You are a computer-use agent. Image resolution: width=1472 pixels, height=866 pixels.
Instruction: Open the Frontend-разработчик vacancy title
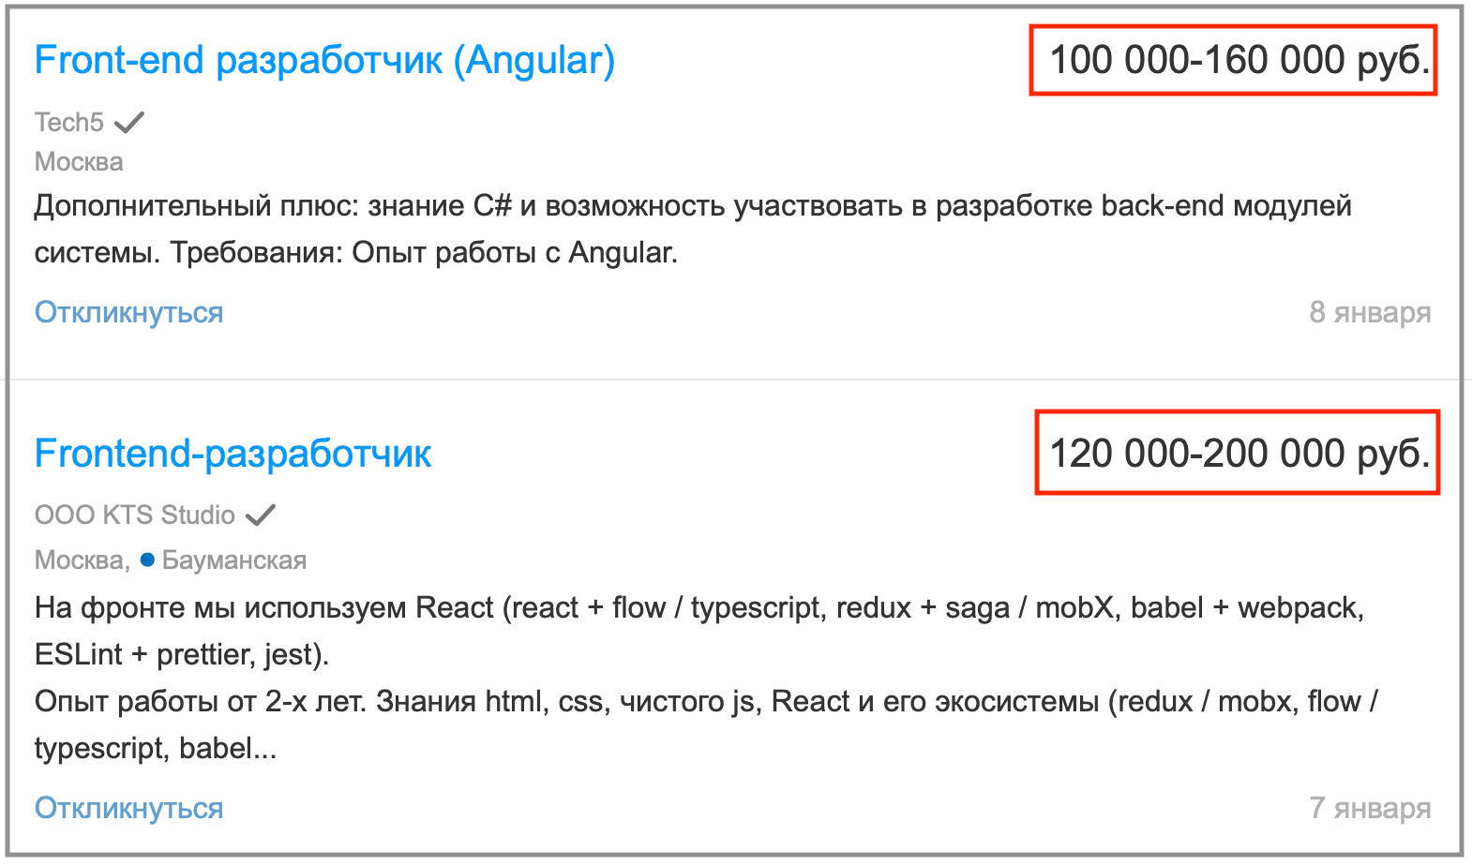tap(233, 454)
